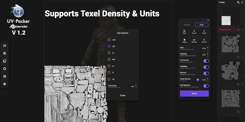Select the Pack tab

(202, 25)
